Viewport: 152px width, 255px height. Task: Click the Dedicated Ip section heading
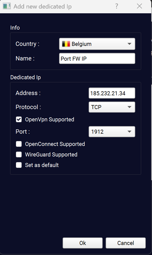click(25, 77)
